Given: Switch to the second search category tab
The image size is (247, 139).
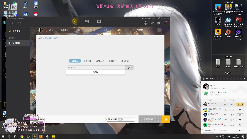Looking at the screenshot, I should coord(88,61).
